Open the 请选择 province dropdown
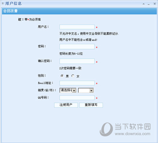Viewport: 158px width, 143px height. [x=68, y=90]
